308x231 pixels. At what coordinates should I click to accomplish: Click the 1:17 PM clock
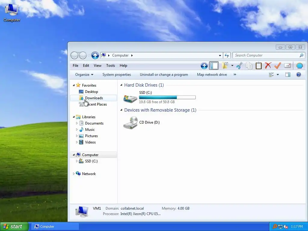coord(297,226)
